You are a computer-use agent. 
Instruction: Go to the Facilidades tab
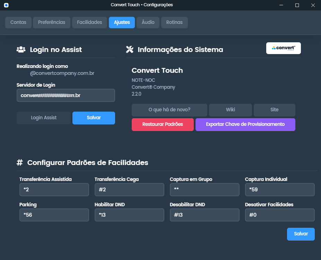point(89,22)
